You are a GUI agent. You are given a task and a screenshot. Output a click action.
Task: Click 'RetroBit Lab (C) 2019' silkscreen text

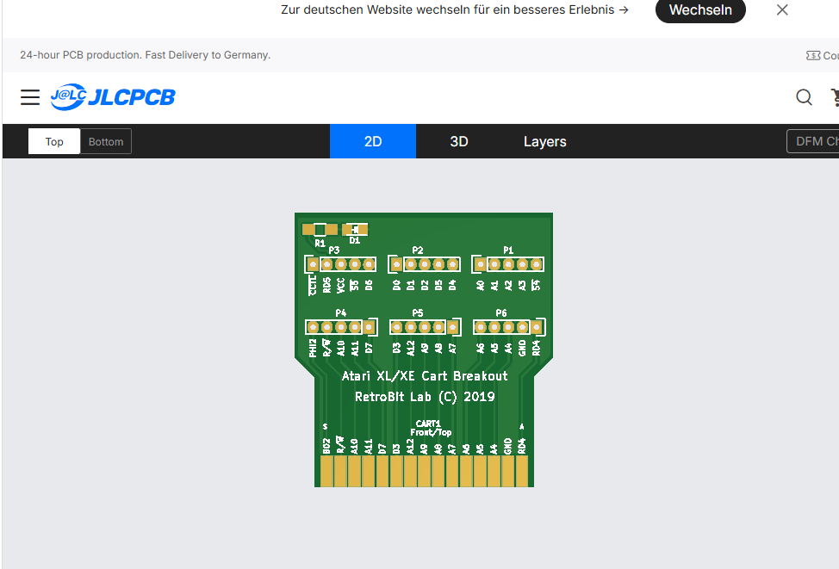coord(425,397)
